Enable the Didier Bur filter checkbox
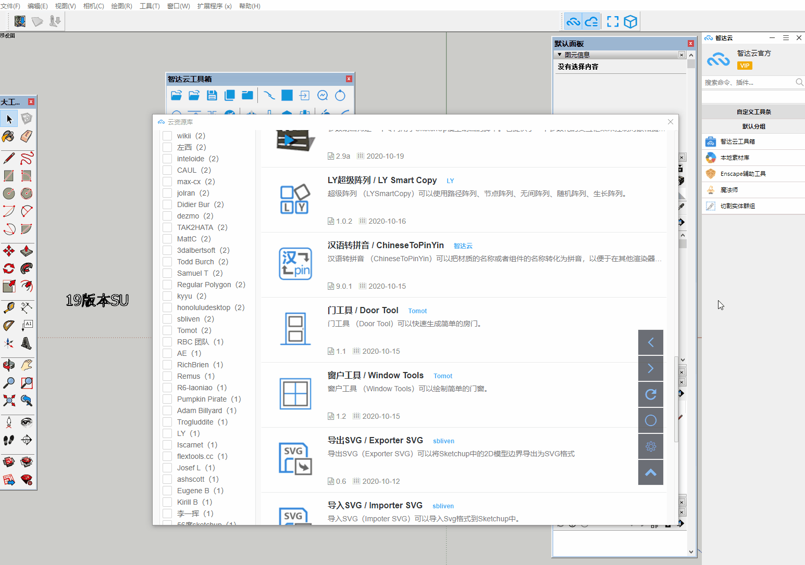805x565 pixels. [167, 204]
